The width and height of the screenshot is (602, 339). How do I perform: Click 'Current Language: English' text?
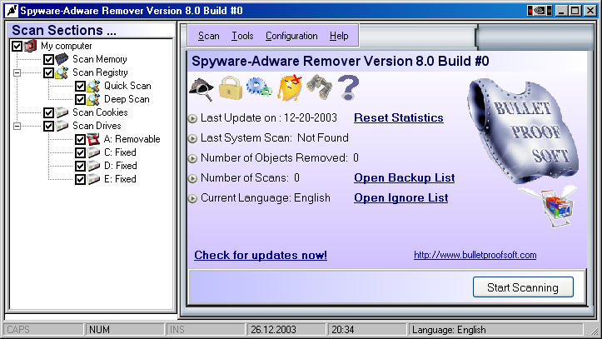(x=266, y=197)
